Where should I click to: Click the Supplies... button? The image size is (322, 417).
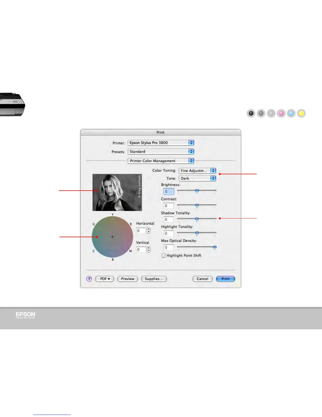[154, 279]
